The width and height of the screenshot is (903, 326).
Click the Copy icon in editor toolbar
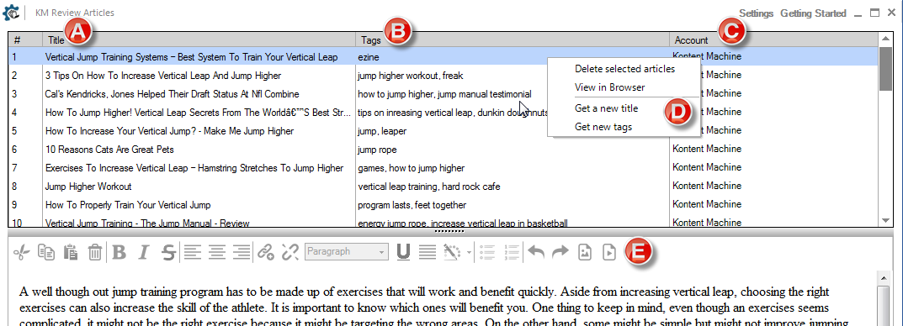tap(46, 252)
